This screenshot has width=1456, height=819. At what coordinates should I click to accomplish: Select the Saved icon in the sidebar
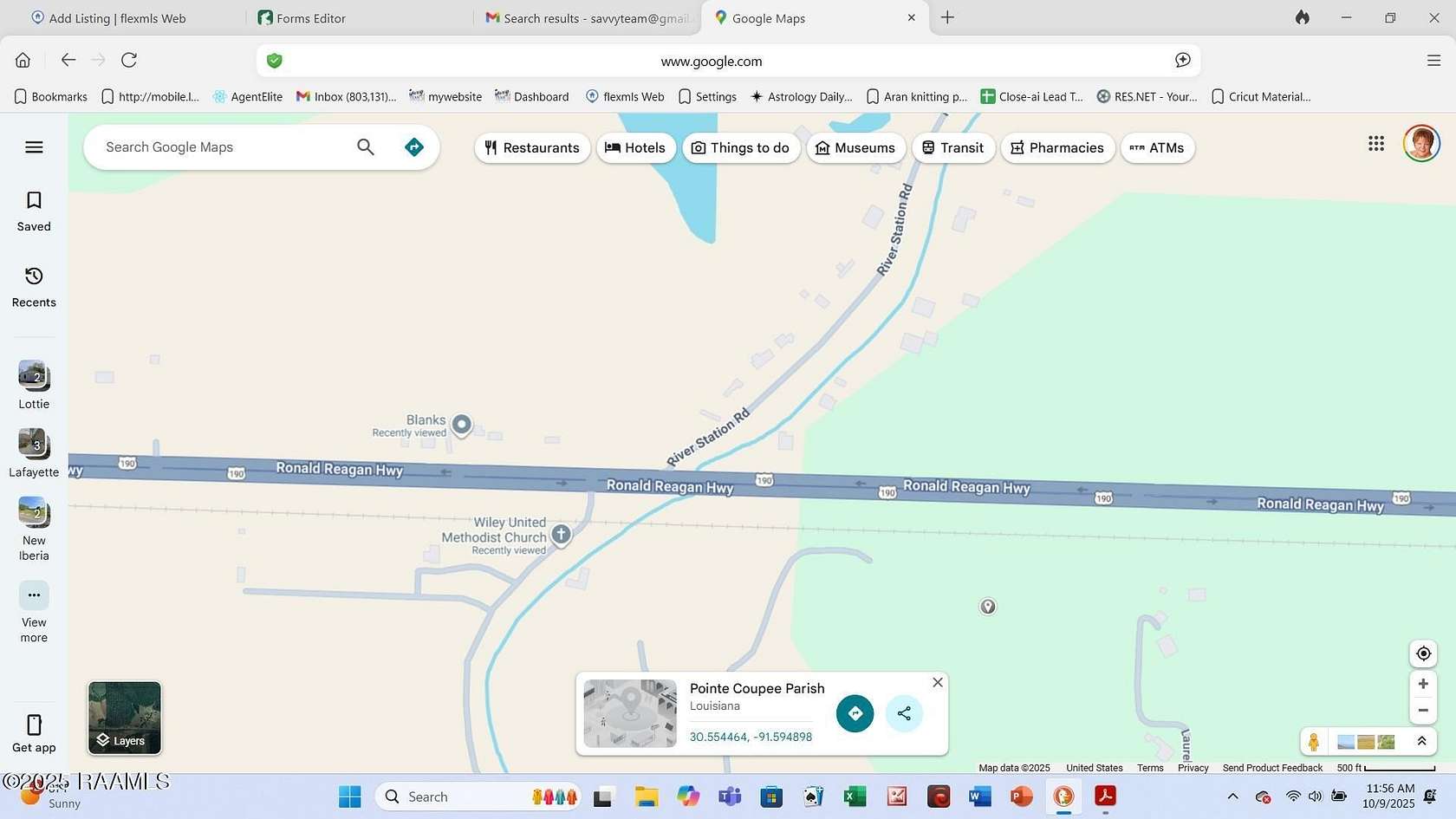[x=34, y=211]
